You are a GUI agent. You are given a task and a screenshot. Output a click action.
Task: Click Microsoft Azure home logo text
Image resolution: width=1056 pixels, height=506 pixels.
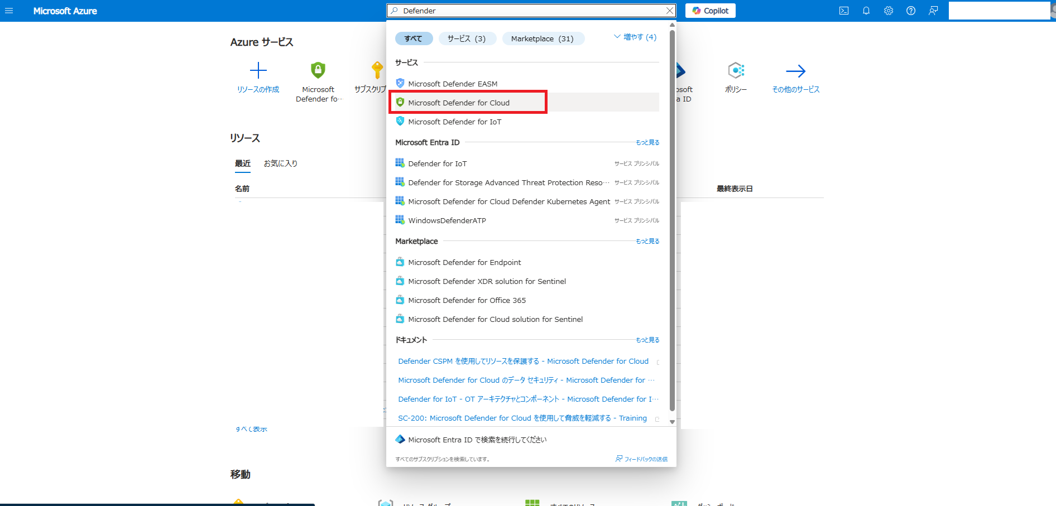click(x=65, y=11)
